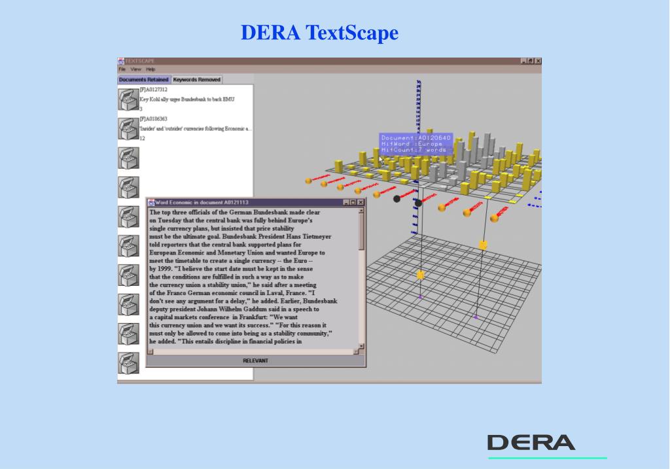670x469 pixels.
Task: Click the hit count '12' under A0186363
Action: (142, 139)
